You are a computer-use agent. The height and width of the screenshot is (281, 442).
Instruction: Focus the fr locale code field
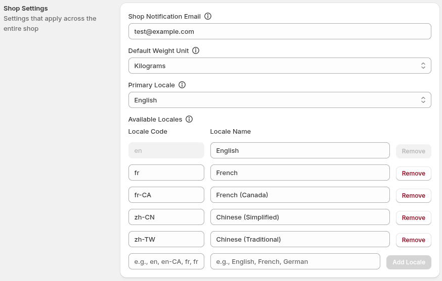tap(166, 173)
